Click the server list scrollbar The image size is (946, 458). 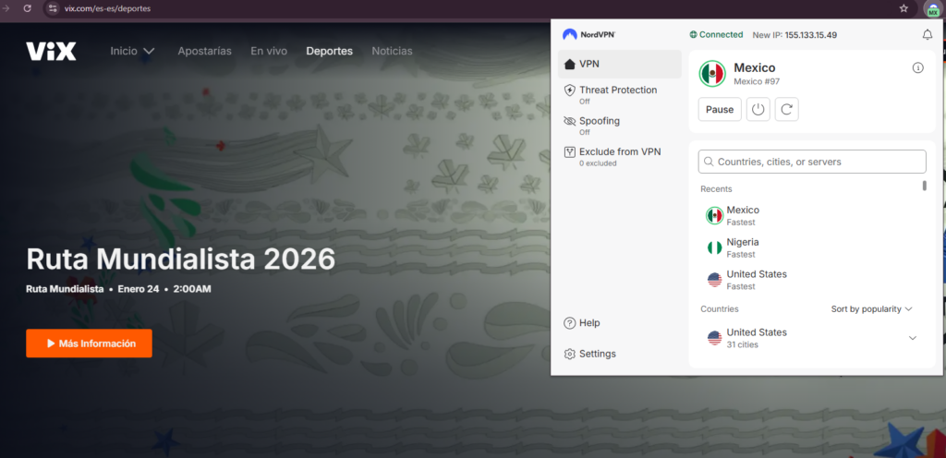(924, 186)
